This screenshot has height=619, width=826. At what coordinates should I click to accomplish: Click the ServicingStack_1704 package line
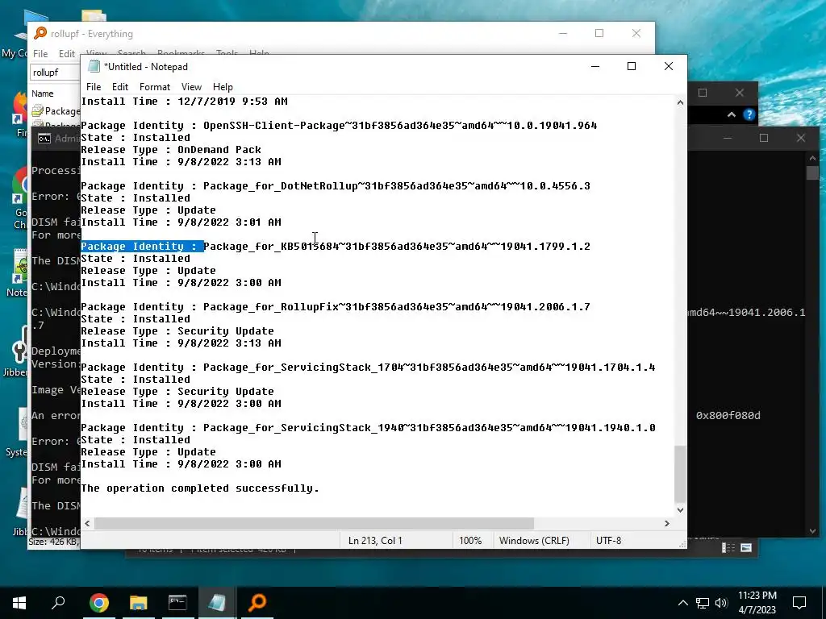(368, 368)
